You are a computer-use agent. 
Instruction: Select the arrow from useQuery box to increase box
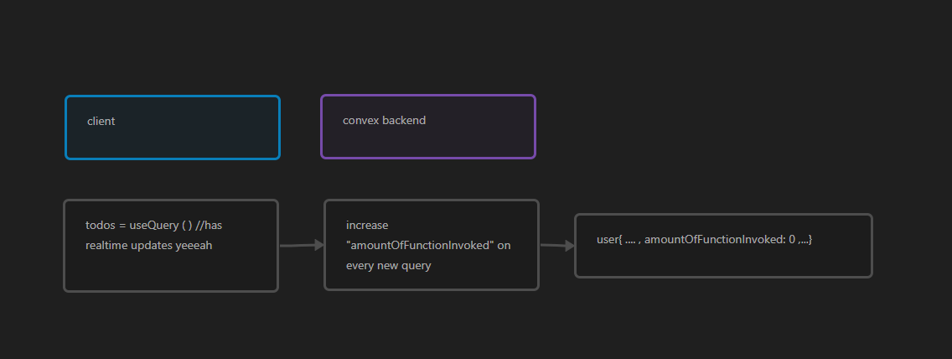coord(302,245)
